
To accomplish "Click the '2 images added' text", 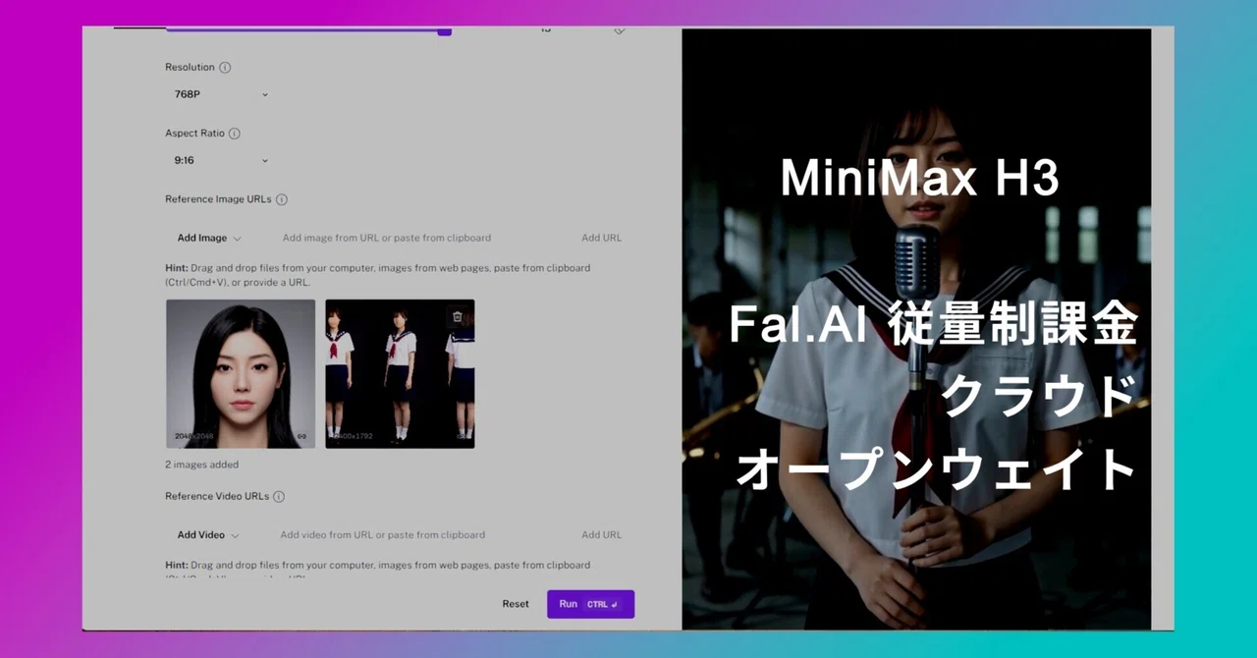I will point(201,465).
